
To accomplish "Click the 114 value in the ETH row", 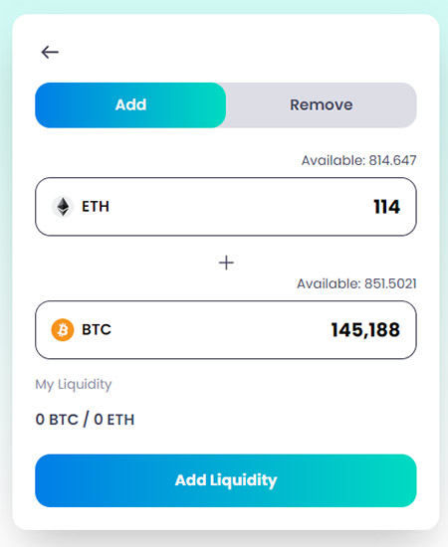I will coord(386,207).
